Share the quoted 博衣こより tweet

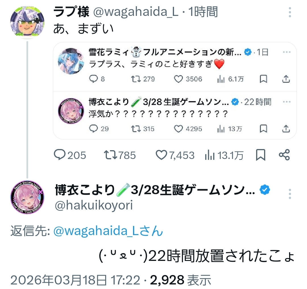pyautogui.click(x=286, y=129)
